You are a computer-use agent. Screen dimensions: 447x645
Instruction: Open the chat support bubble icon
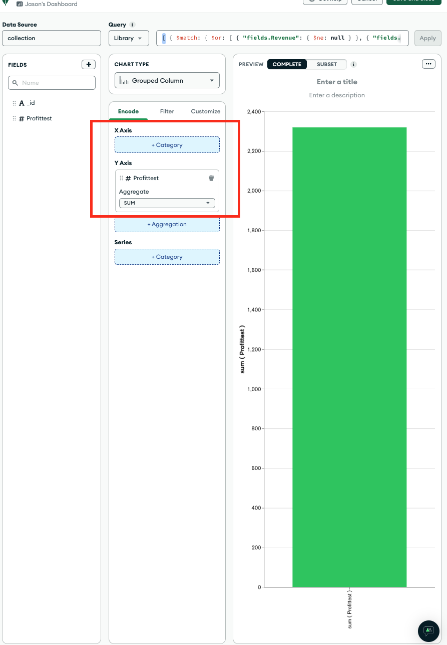click(x=428, y=630)
